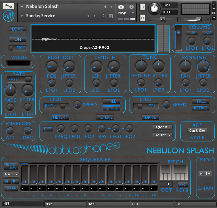
Task: Save snapshot using the floppy disk icon
Action: point(103,16)
